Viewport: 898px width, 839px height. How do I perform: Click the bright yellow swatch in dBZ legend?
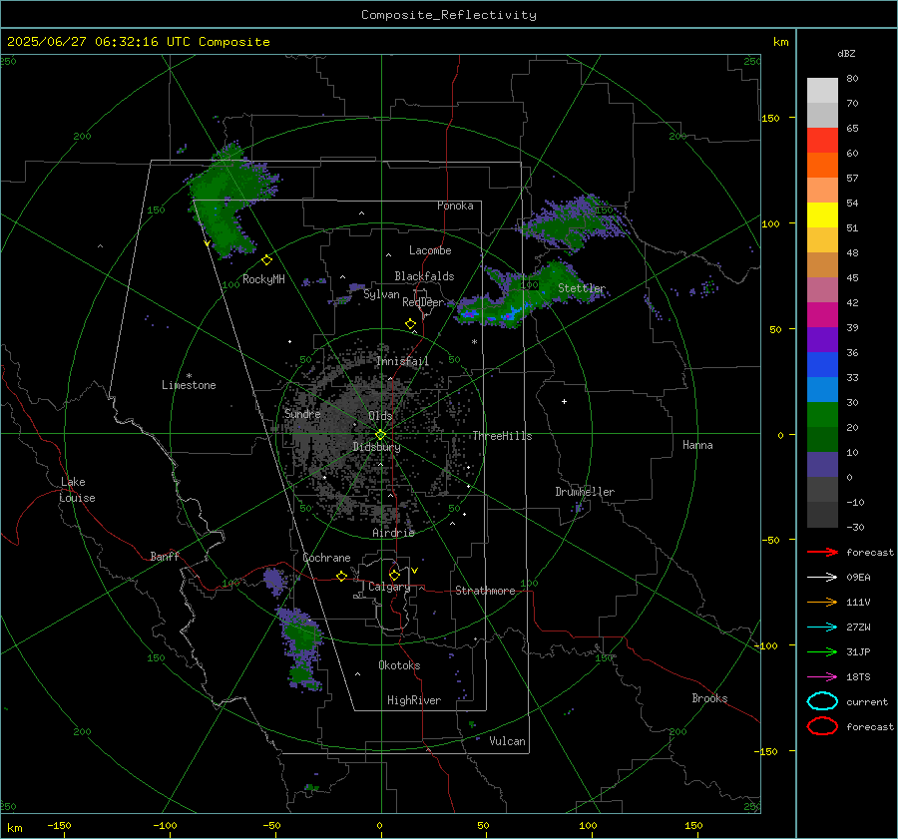point(822,214)
